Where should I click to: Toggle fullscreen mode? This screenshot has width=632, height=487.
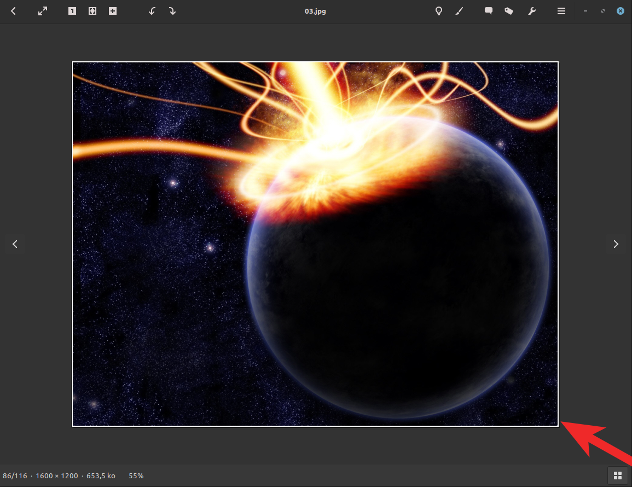[x=42, y=11]
